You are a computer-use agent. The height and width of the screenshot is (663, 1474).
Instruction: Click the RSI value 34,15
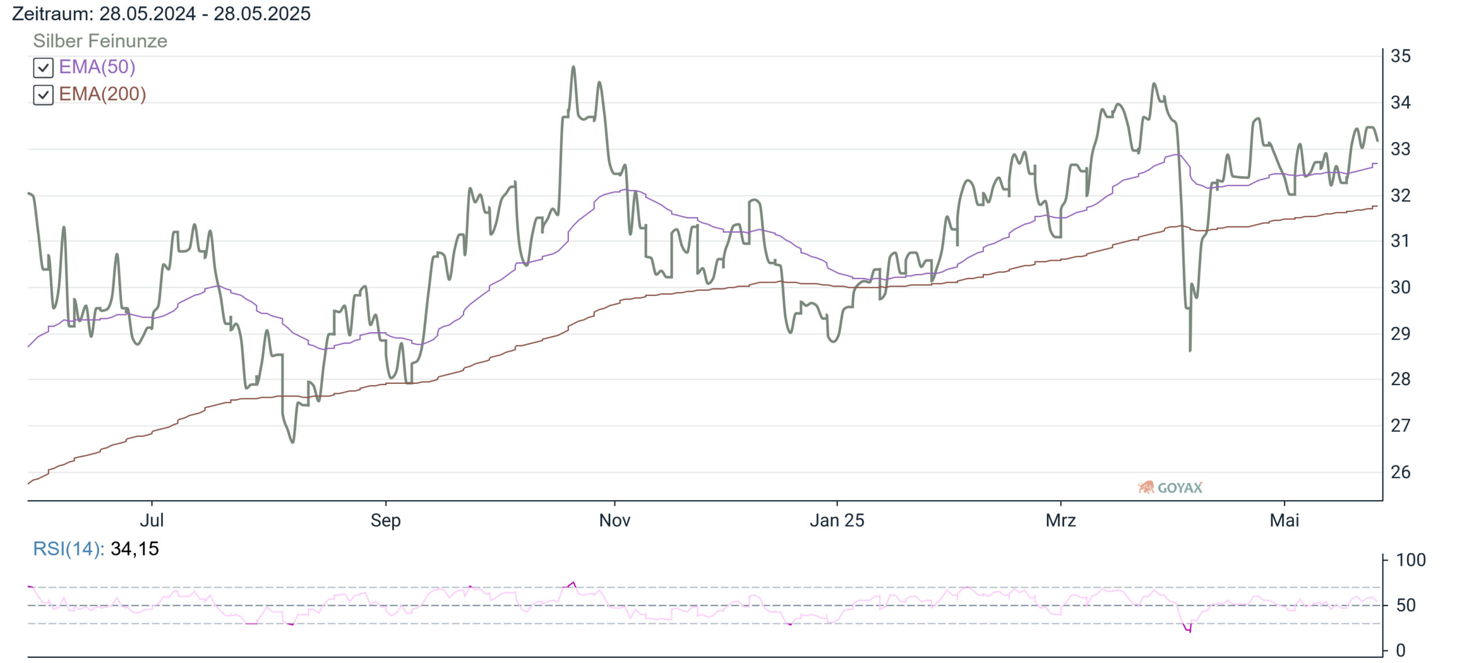click(135, 548)
